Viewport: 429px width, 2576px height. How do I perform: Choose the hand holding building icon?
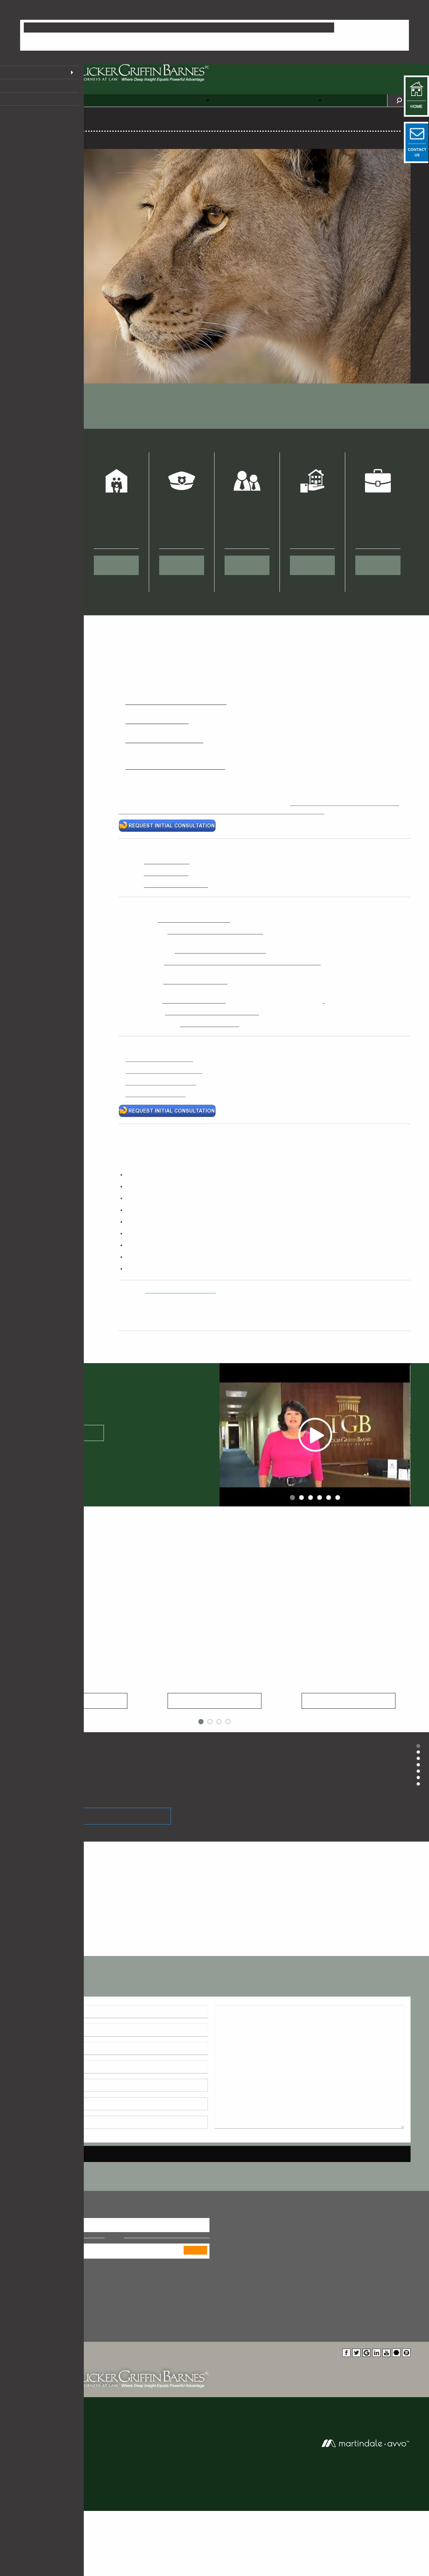pyautogui.click(x=312, y=482)
